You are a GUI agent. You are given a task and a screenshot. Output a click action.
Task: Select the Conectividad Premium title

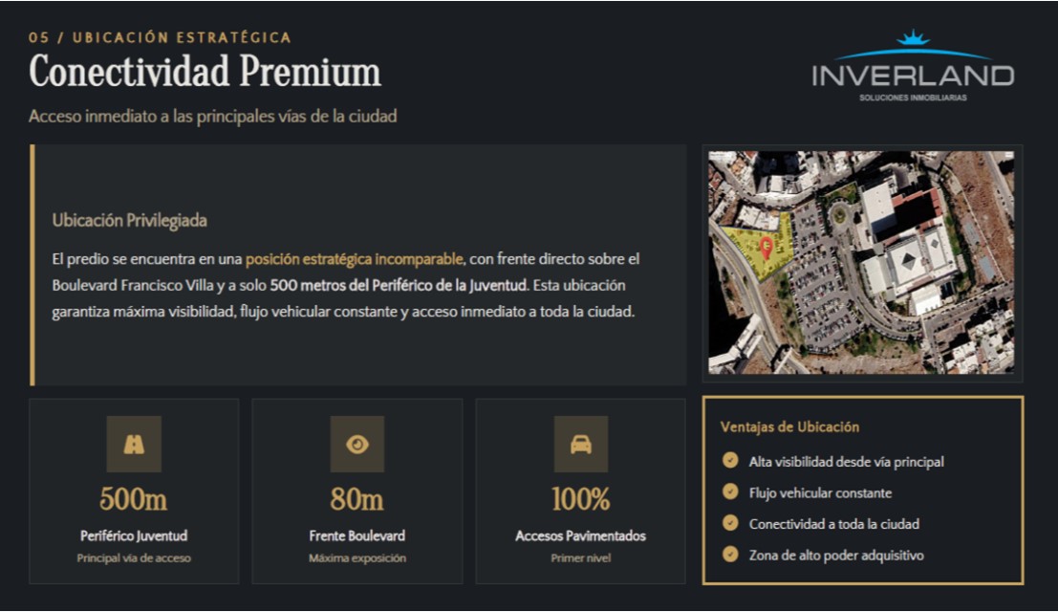click(205, 72)
